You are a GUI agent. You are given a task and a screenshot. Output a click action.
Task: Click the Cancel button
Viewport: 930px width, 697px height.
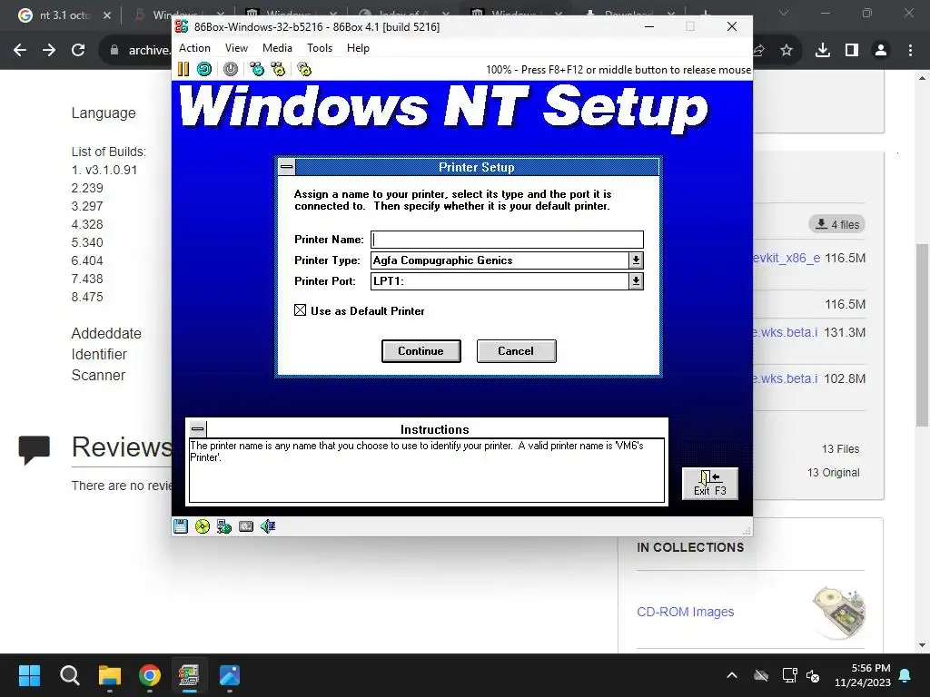(516, 351)
